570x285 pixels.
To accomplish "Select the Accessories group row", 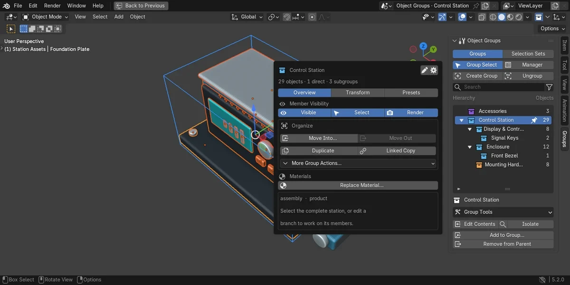I will point(503,111).
